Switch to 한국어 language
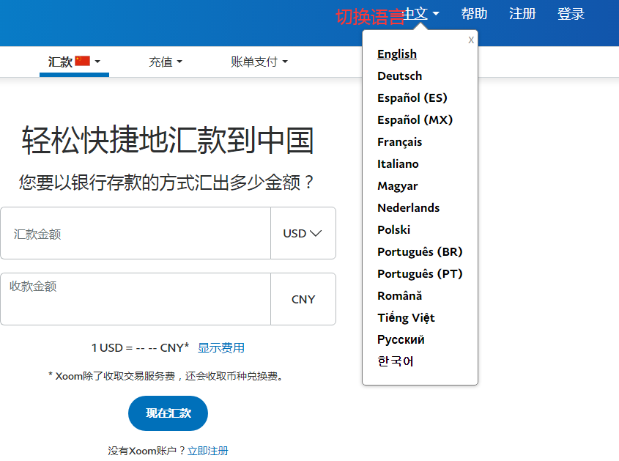The image size is (619, 461). (x=396, y=361)
